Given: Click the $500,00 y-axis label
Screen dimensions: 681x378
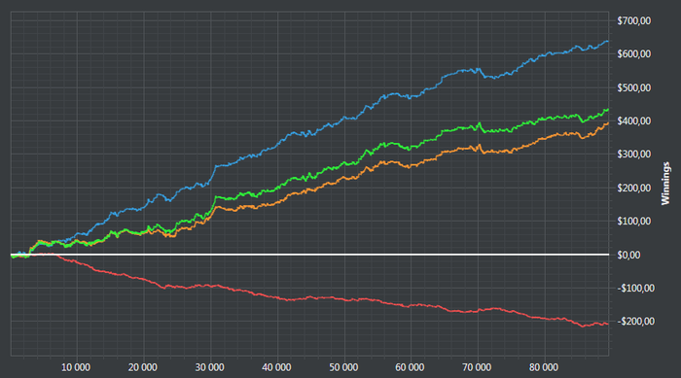Looking at the screenshot, I should (x=633, y=87).
